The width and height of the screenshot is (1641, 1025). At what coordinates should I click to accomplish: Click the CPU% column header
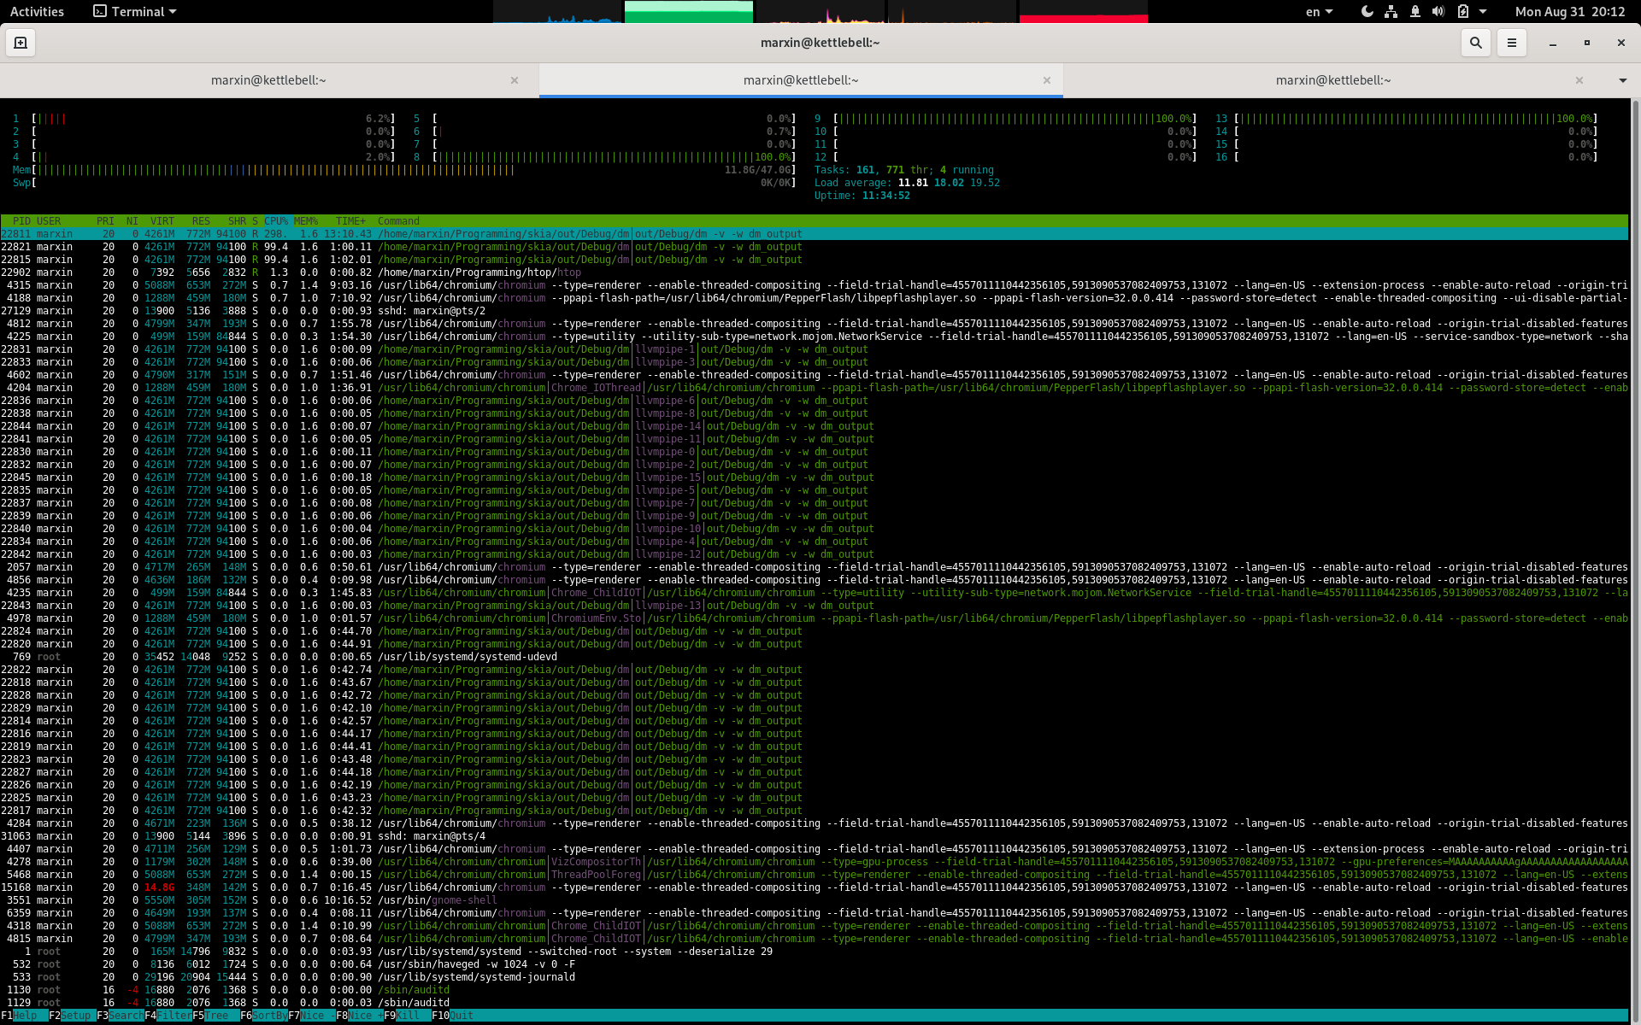coord(275,221)
